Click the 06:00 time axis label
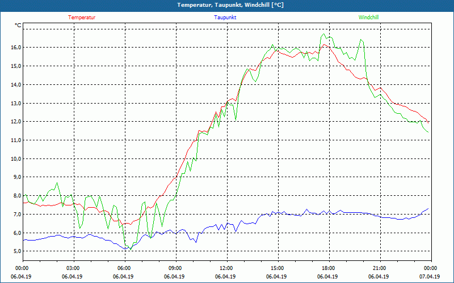Viewport: 454px width, 283px height. (x=125, y=268)
